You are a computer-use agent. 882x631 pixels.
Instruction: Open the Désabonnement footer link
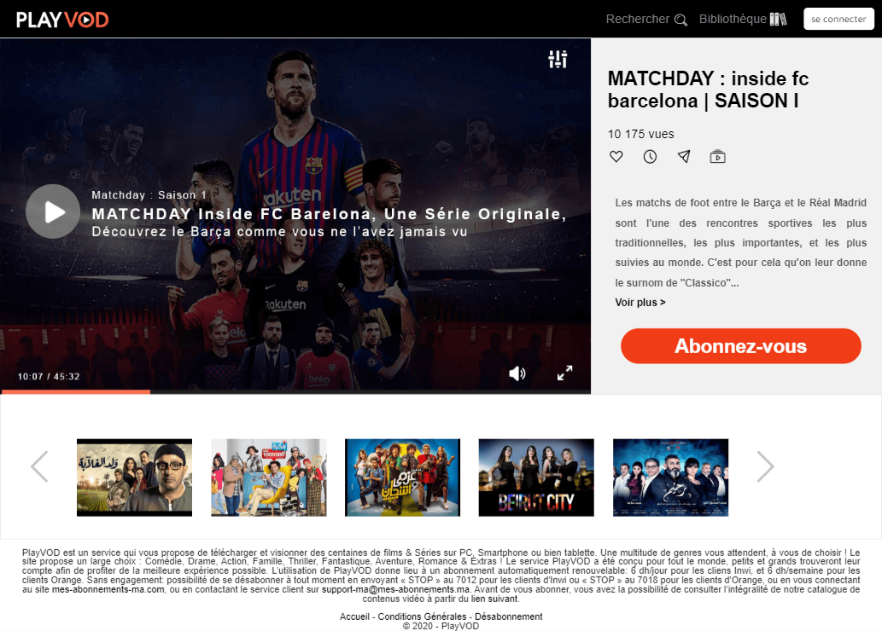[x=509, y=617]
